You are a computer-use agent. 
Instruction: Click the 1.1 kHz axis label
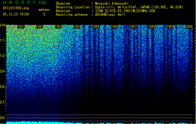click(x=3, y=40)
